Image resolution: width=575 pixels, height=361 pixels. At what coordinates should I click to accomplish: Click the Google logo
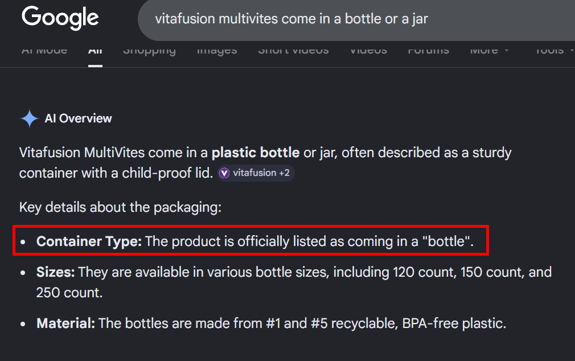tap(60, 18)
